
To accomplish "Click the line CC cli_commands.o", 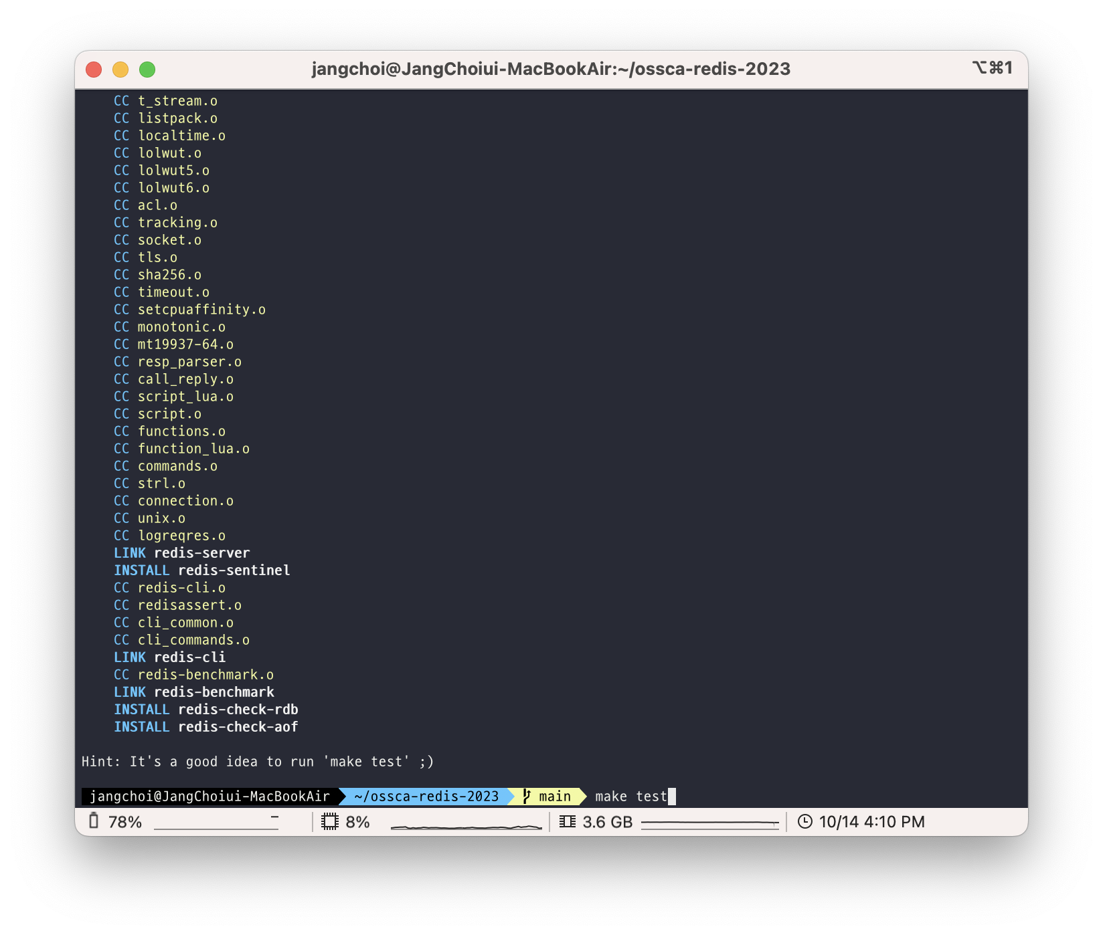I will [182, 639].
